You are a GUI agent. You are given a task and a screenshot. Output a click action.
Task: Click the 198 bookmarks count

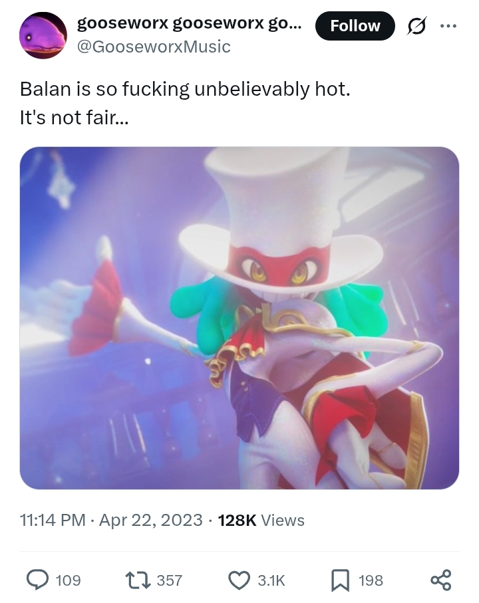pos(371,580)
